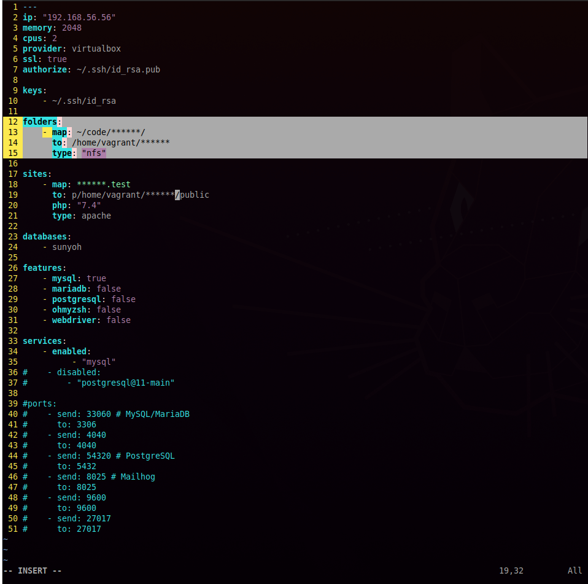588x584 pixels.
Task: Click the databases key
Action: [45, 236]
